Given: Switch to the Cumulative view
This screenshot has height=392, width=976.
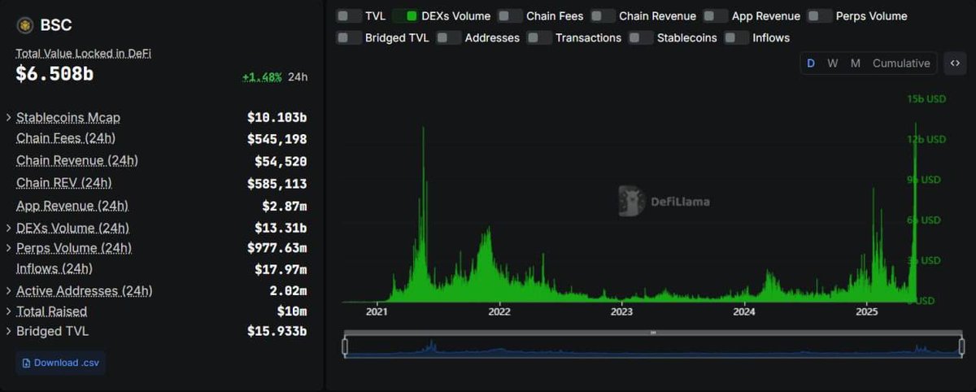Looking at the screenshot, I should [x=901, y=63].
